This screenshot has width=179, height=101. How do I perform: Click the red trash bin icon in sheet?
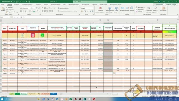(33, 35)
